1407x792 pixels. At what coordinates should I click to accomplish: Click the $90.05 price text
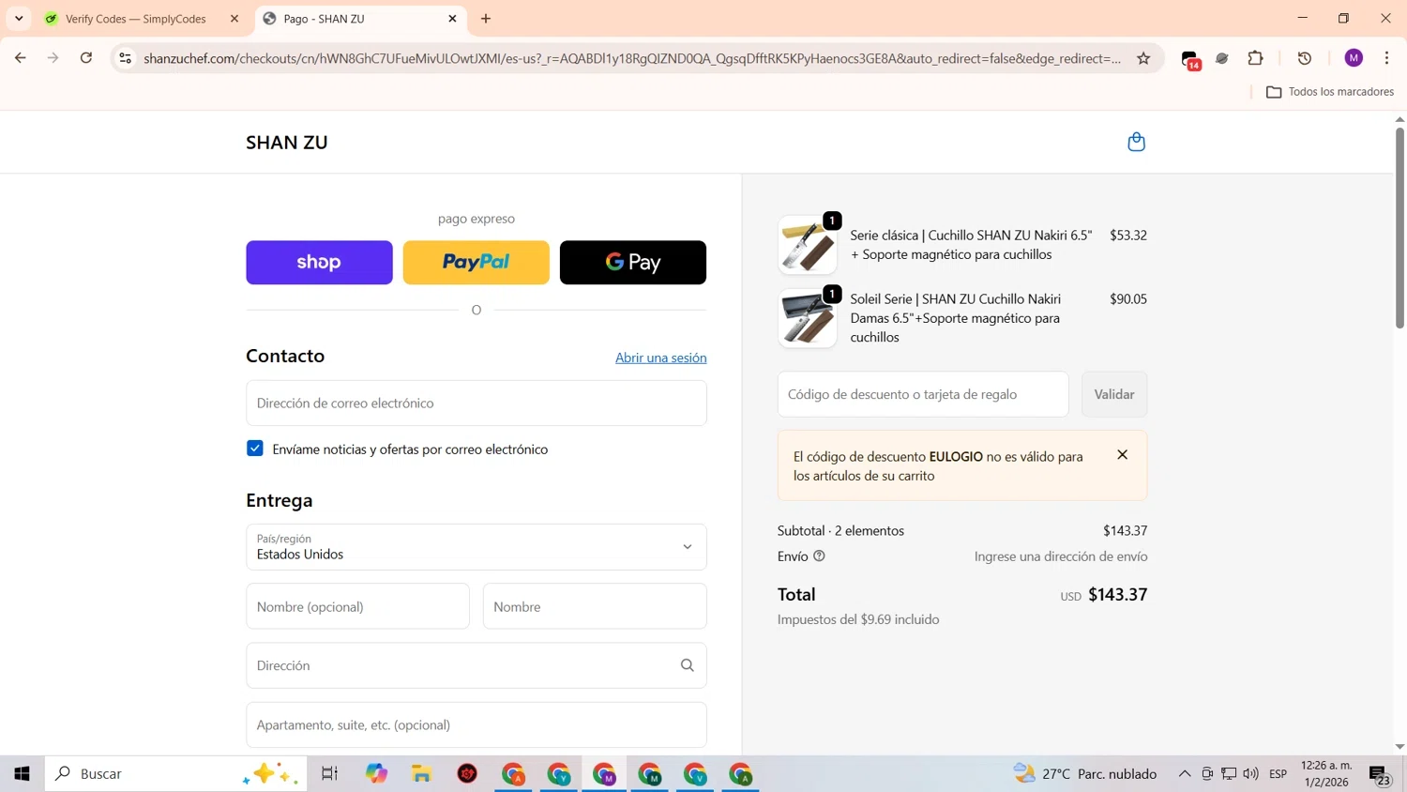click(1128, 299)
